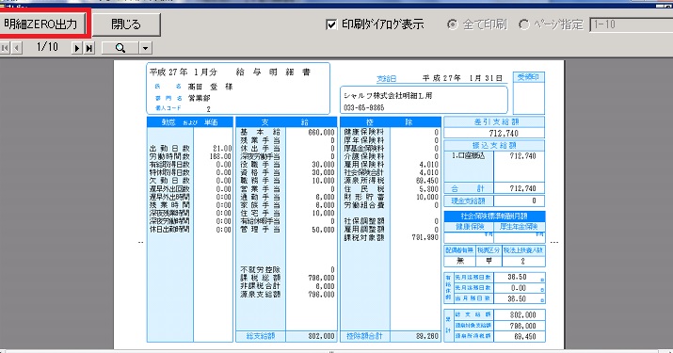673x353 pixels.
Task: Click the page range field showing 1-10
Action: 631,24
